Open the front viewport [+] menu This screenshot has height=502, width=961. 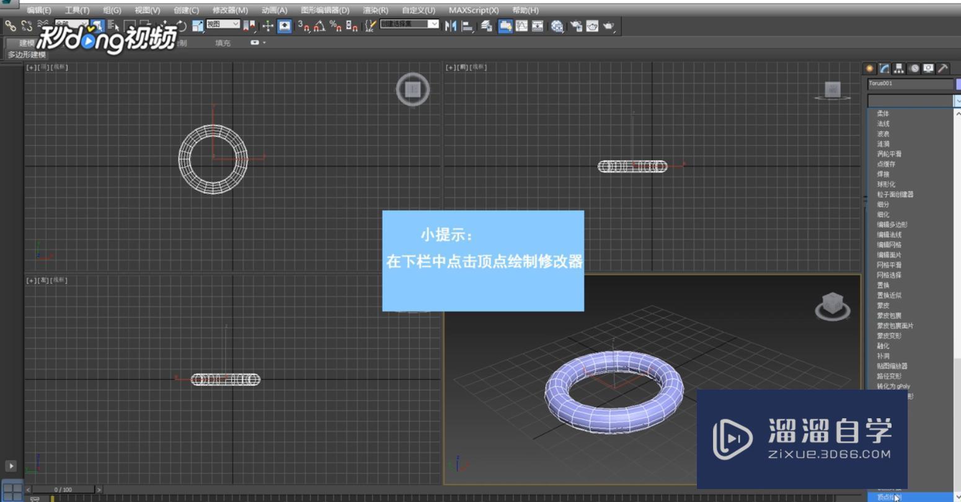[x=451, y=67]
